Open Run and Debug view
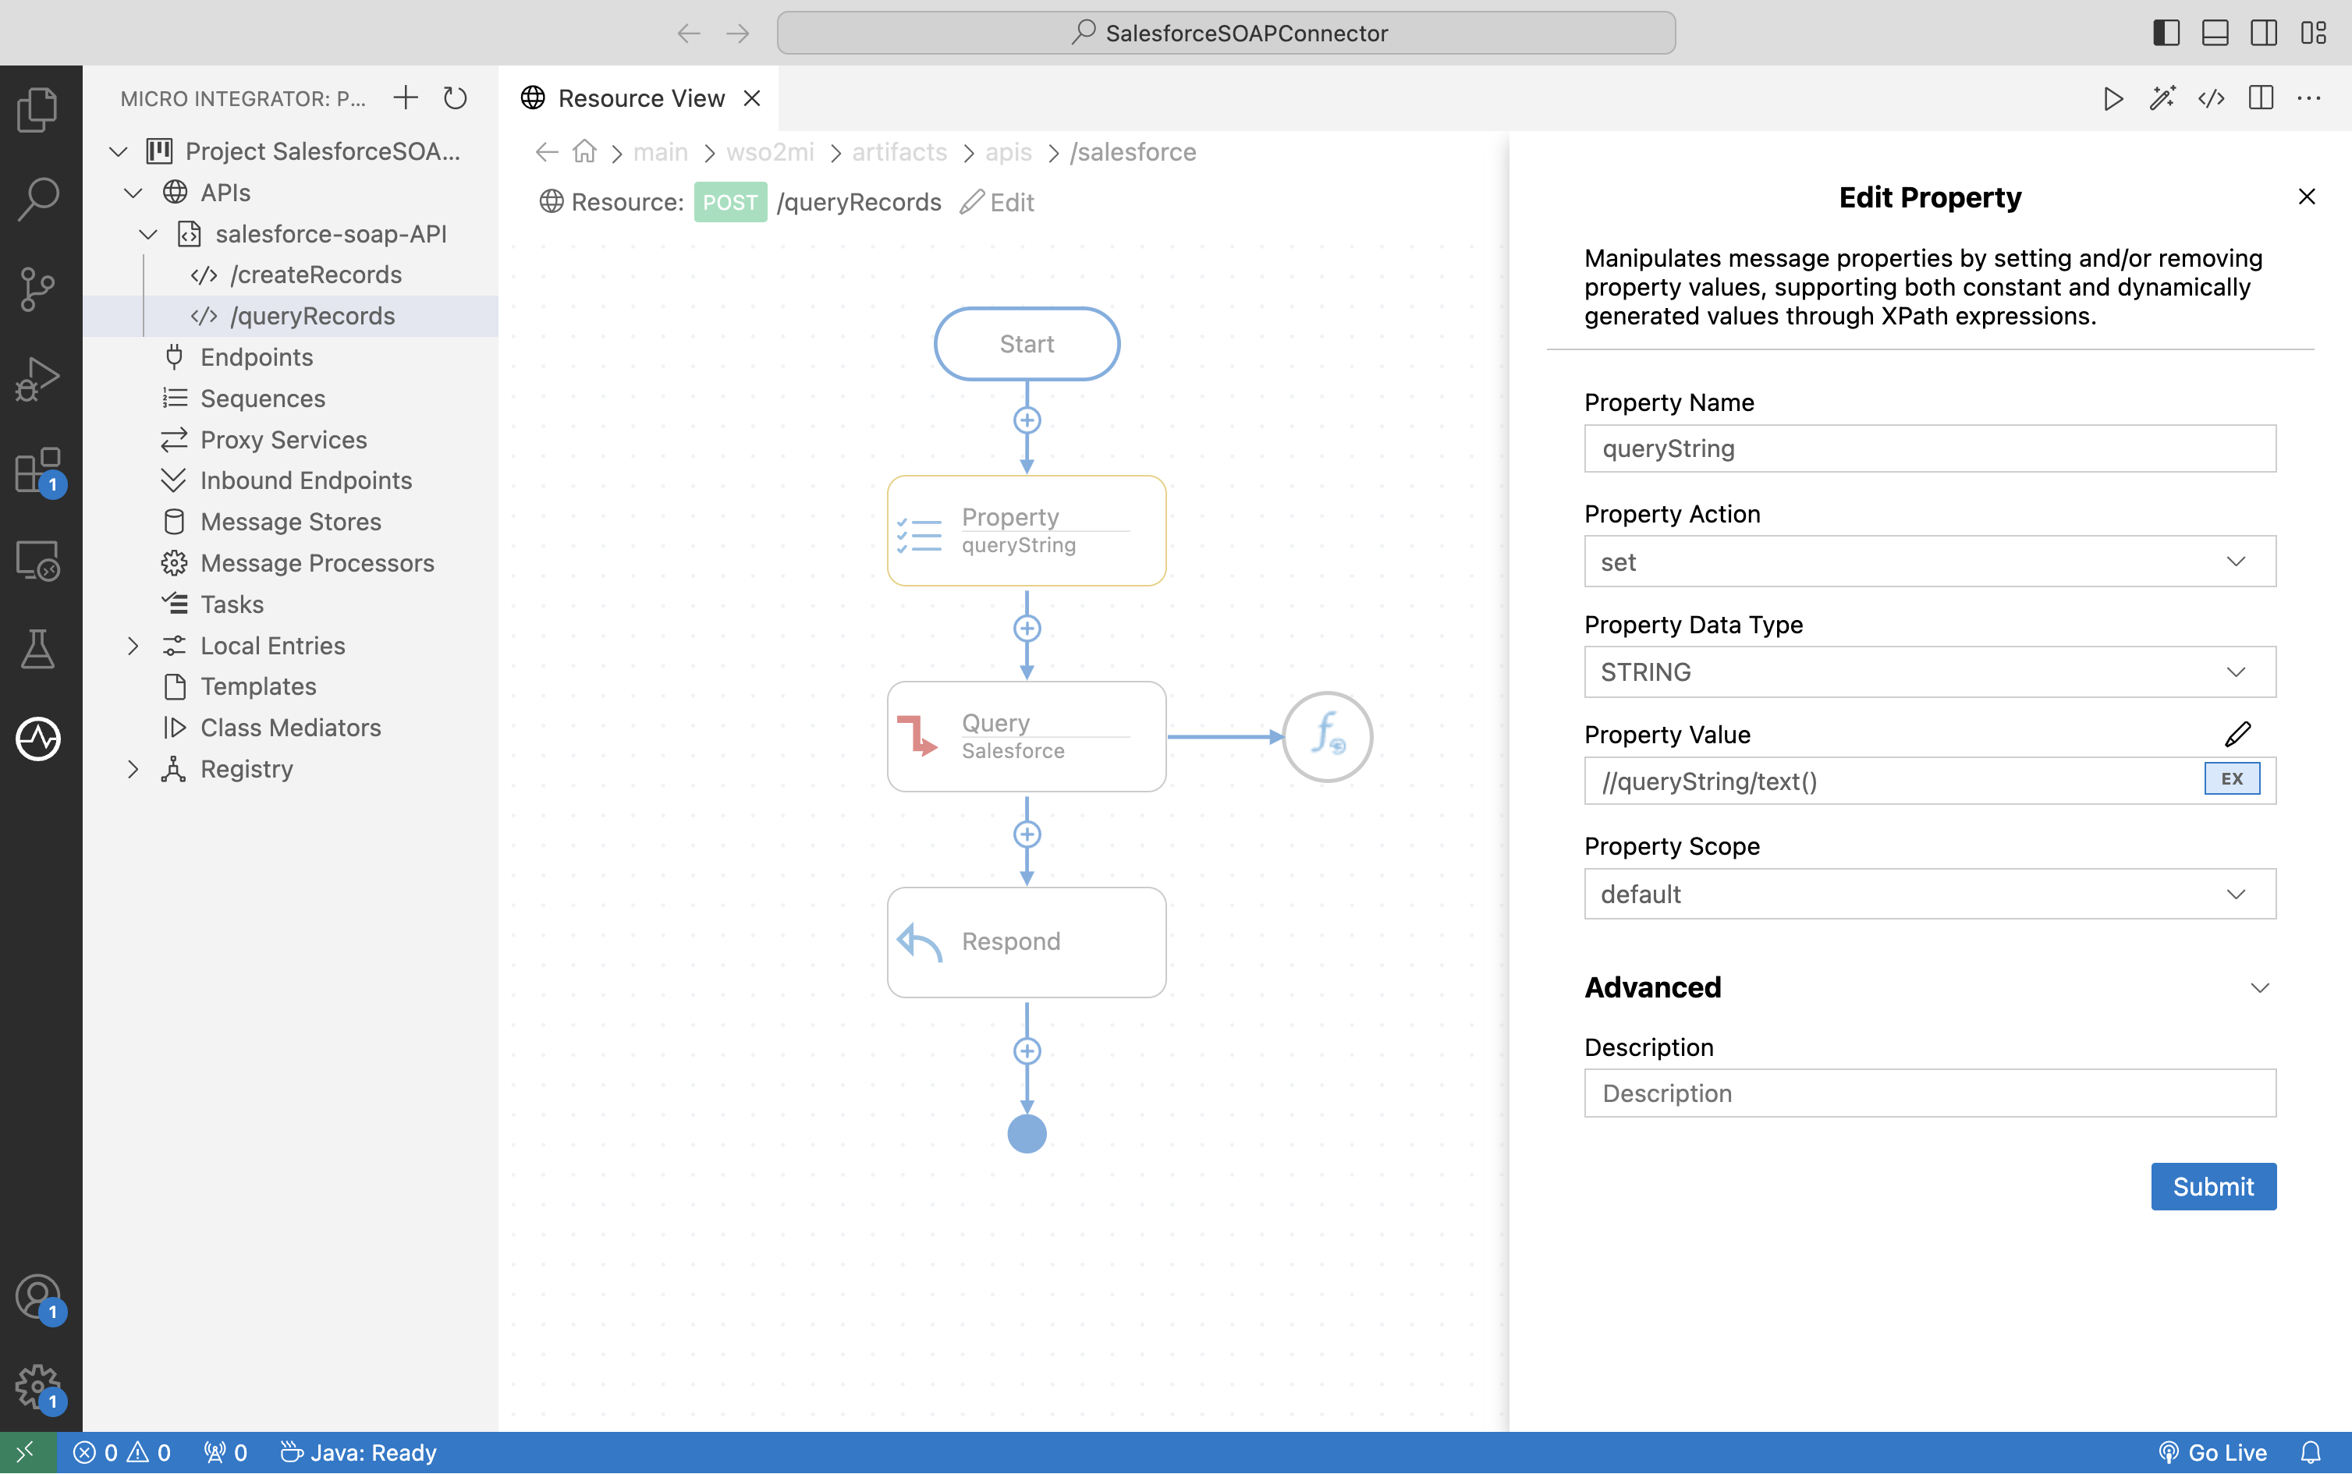The image size is (2352, 1474). click(38, 379)
